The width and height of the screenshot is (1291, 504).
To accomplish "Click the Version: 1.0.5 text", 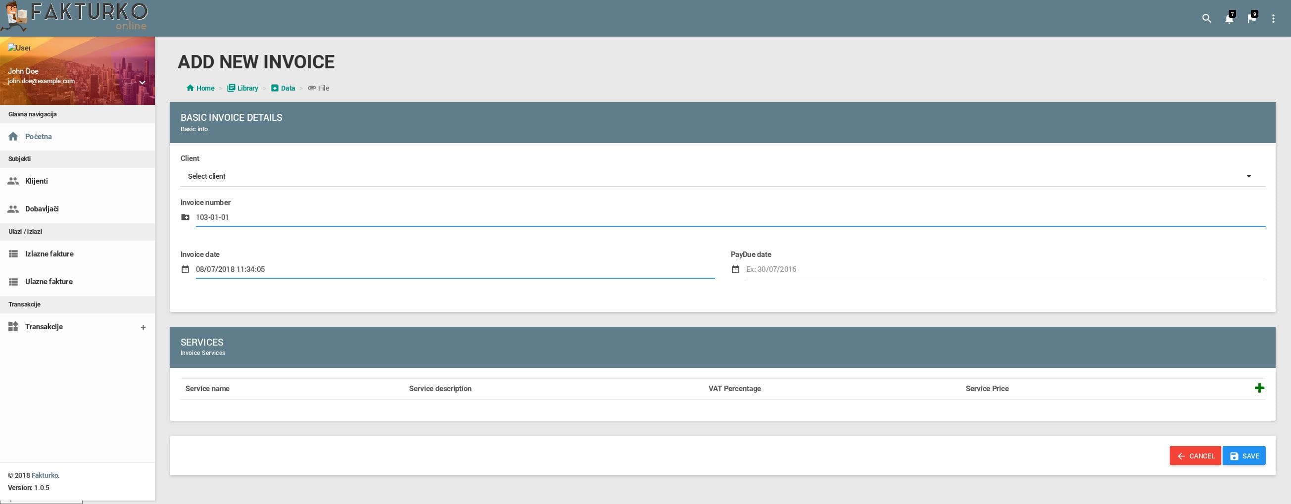I will pos(29,488).
